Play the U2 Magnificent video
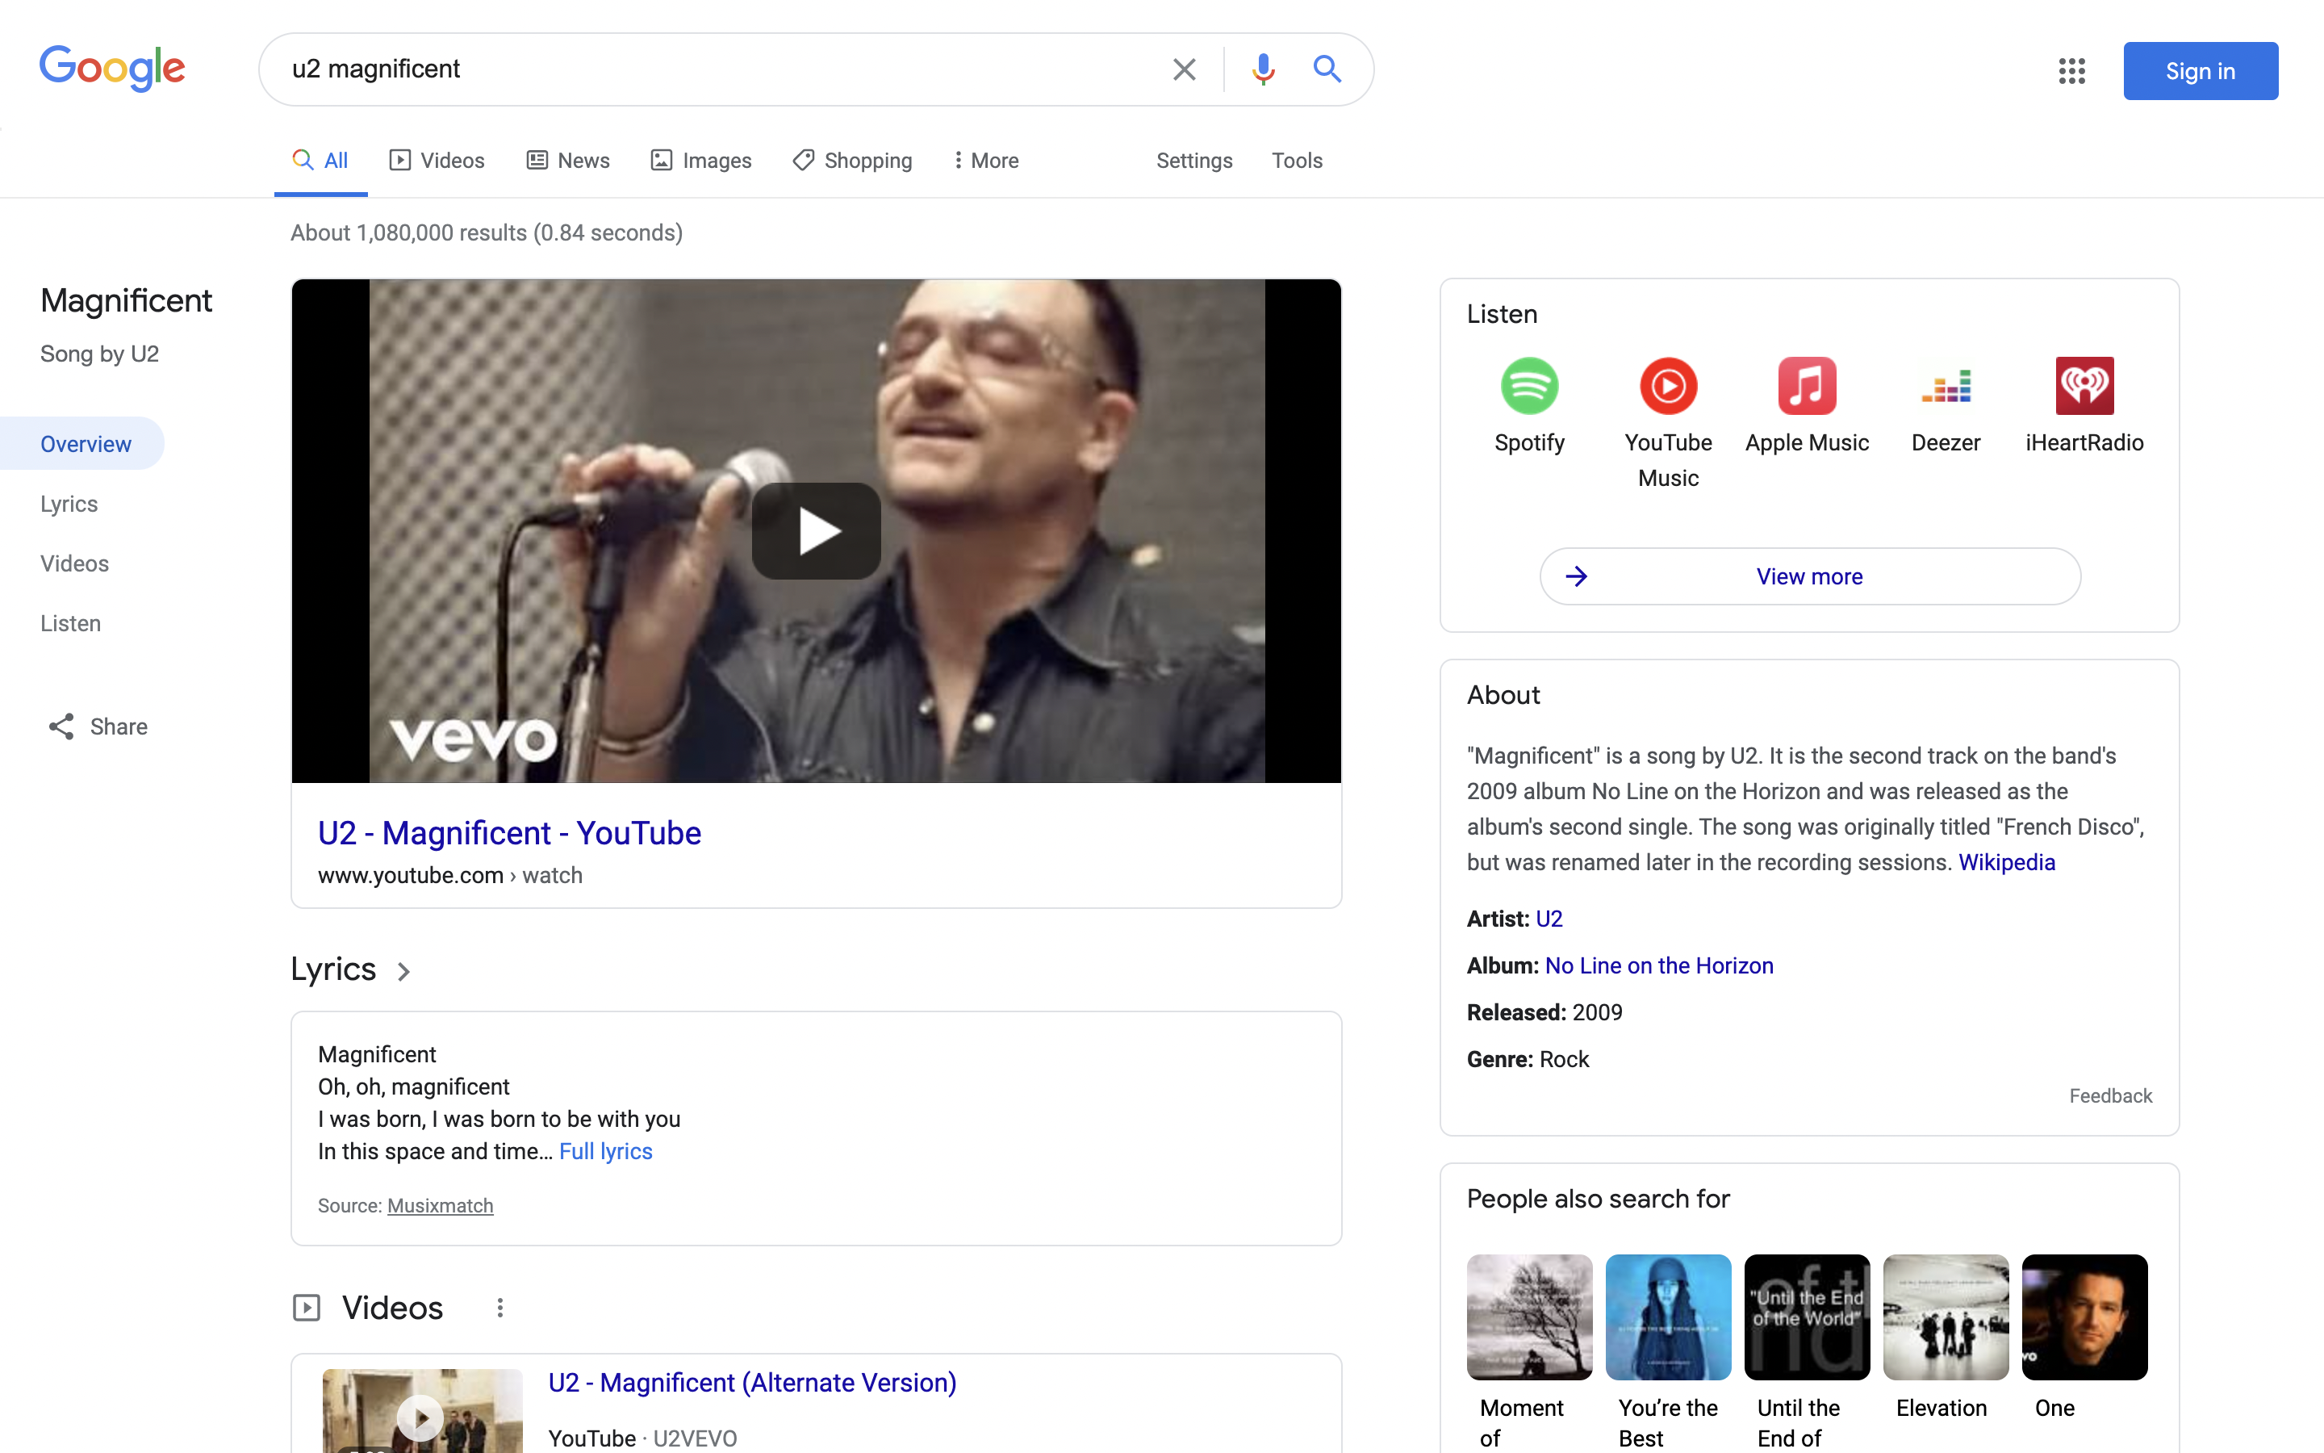This screenshot has height=1453, width=2324. [815, 531]
